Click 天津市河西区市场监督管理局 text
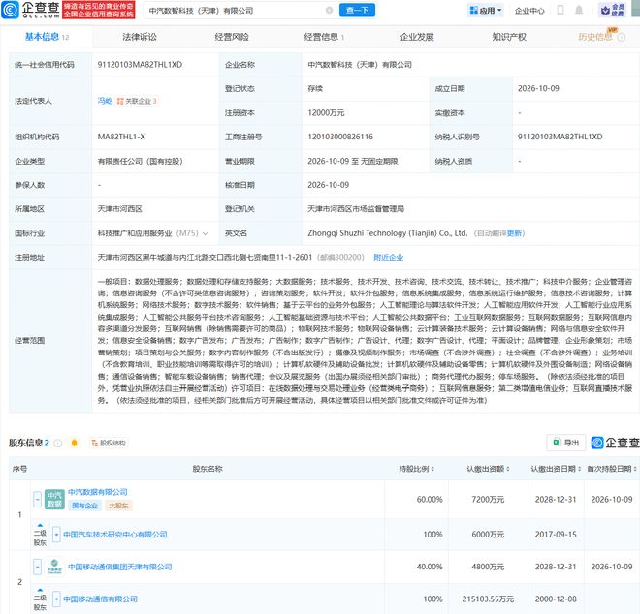The image size is (640, 614). pyautogui.click(x=356, y=209)
